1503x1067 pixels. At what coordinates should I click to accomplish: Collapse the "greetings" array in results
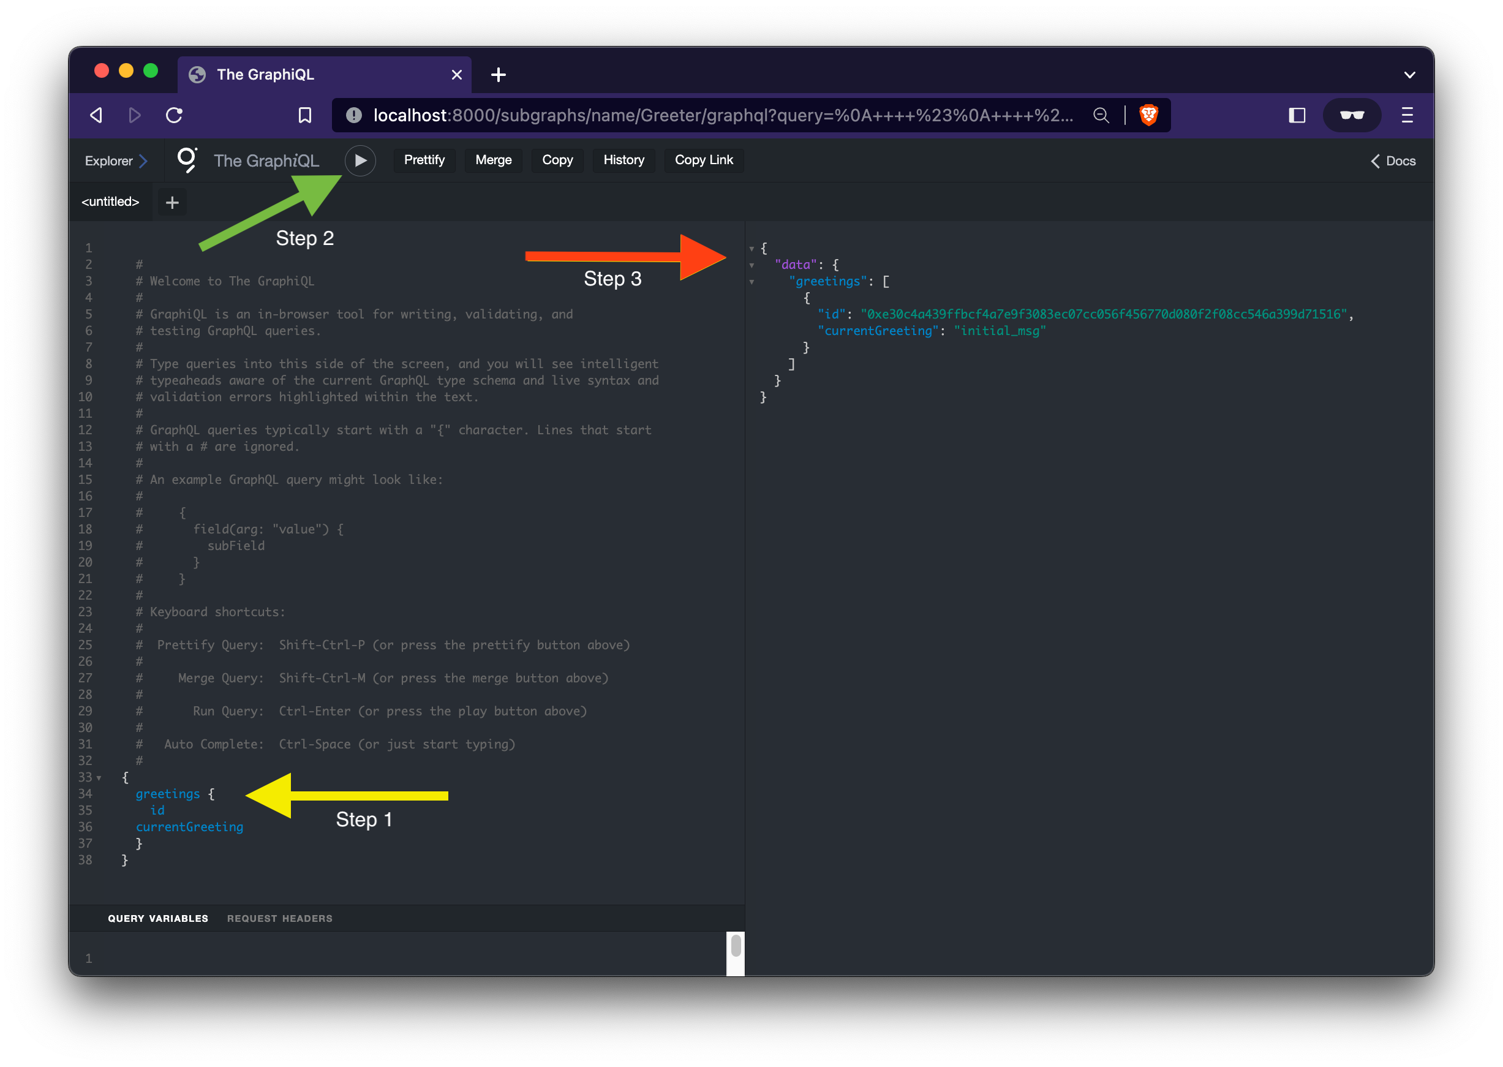(x=751, y=282)
